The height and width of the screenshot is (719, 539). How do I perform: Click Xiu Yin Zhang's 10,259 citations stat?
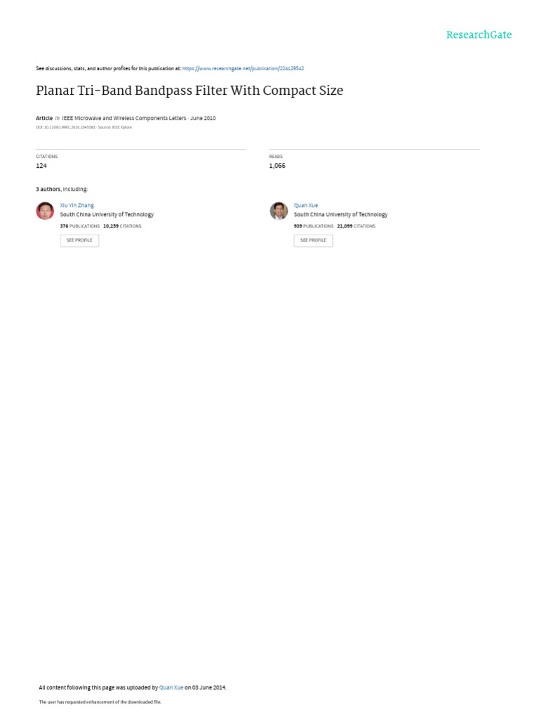(x=122, y=226)
